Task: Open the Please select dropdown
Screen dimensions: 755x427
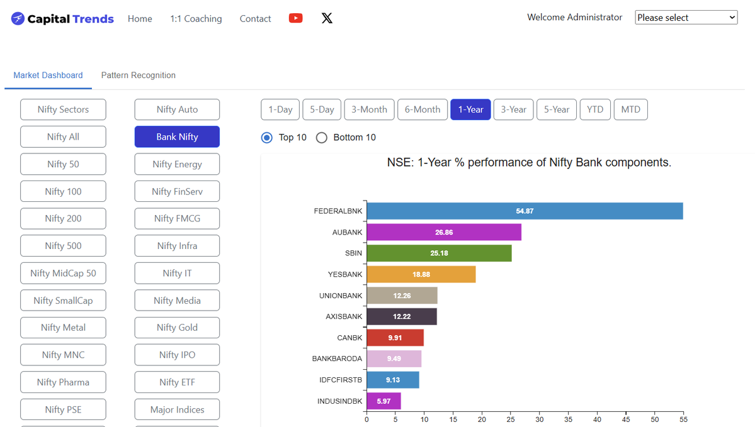Action: coord(686,18)
